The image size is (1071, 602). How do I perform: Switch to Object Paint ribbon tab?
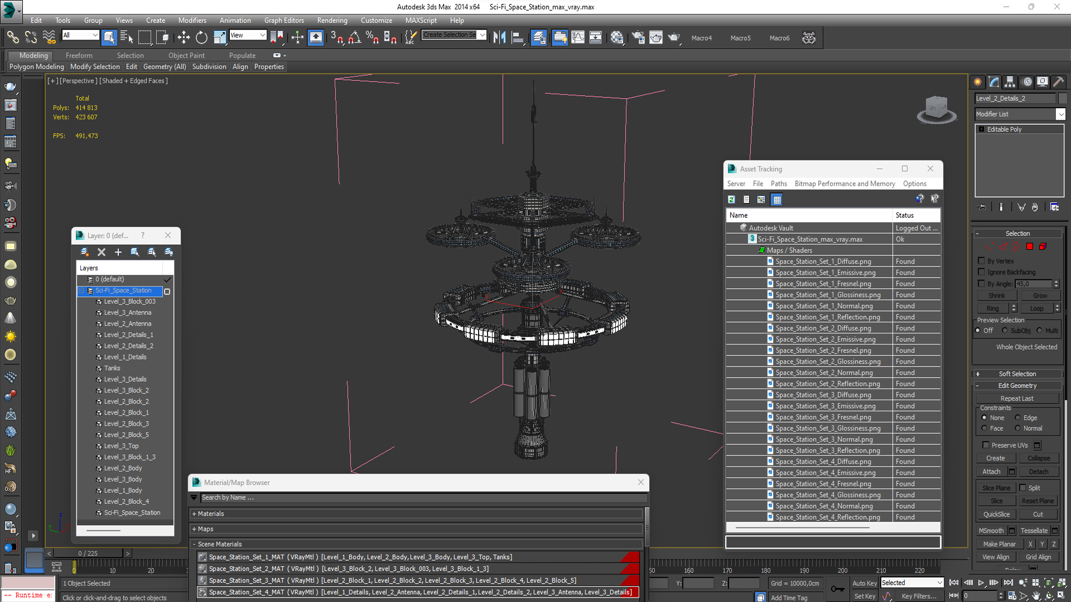(186, 55)
